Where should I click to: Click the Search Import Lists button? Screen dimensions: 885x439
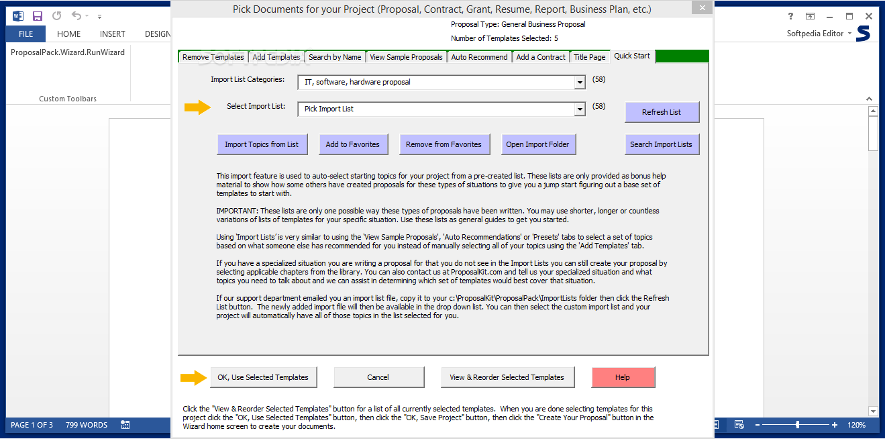[x=662, y=144]
